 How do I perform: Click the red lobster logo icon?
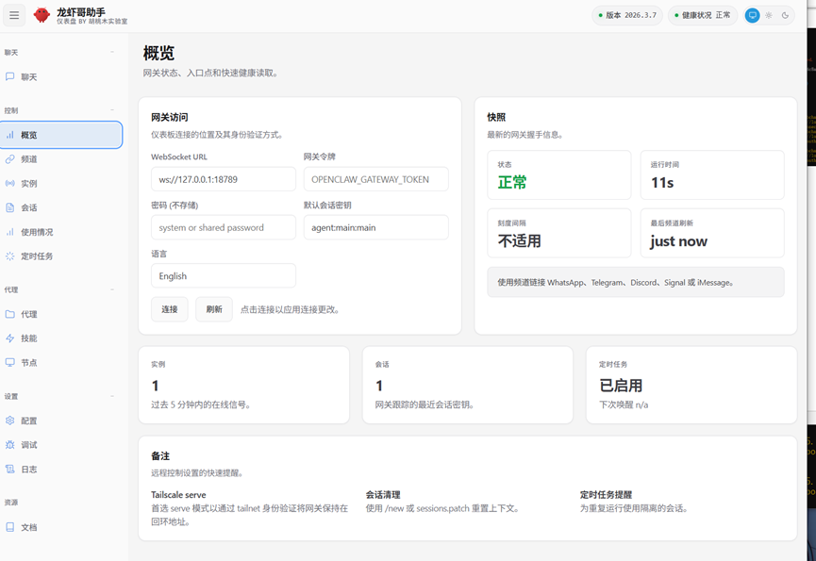42,15
